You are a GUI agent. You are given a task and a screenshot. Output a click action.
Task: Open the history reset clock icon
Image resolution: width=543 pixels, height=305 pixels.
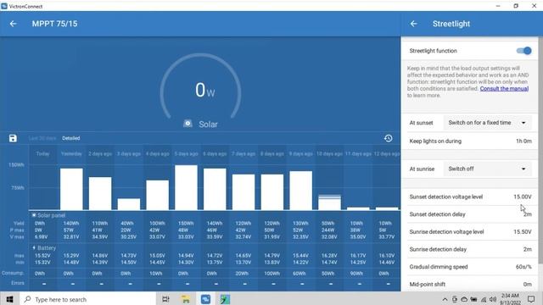[x=389, y=138]
